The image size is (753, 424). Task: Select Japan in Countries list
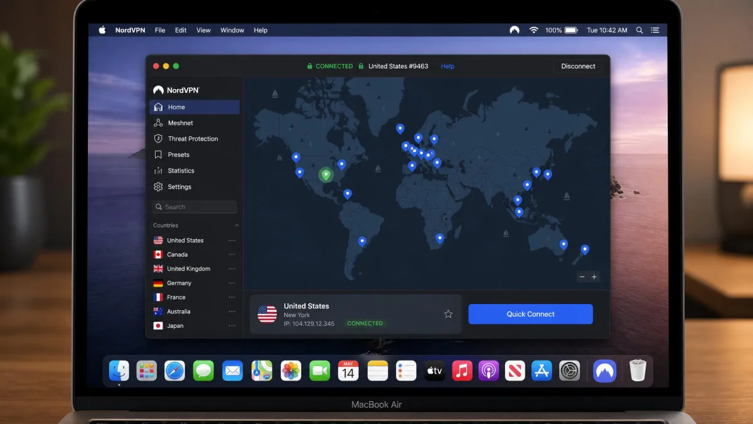pos(195,326)
